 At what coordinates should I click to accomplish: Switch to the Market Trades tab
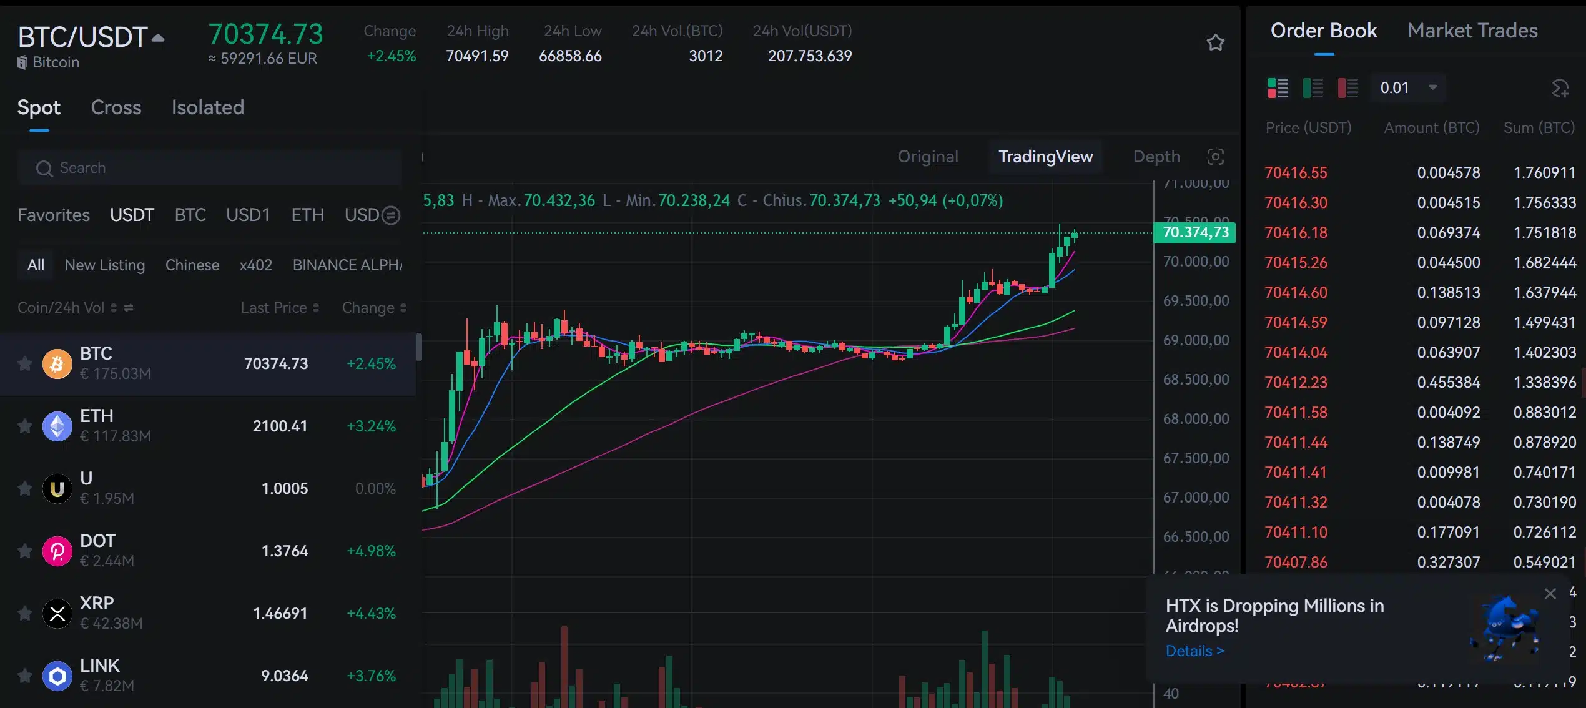pyautogui.click(x=1472, y=30)
